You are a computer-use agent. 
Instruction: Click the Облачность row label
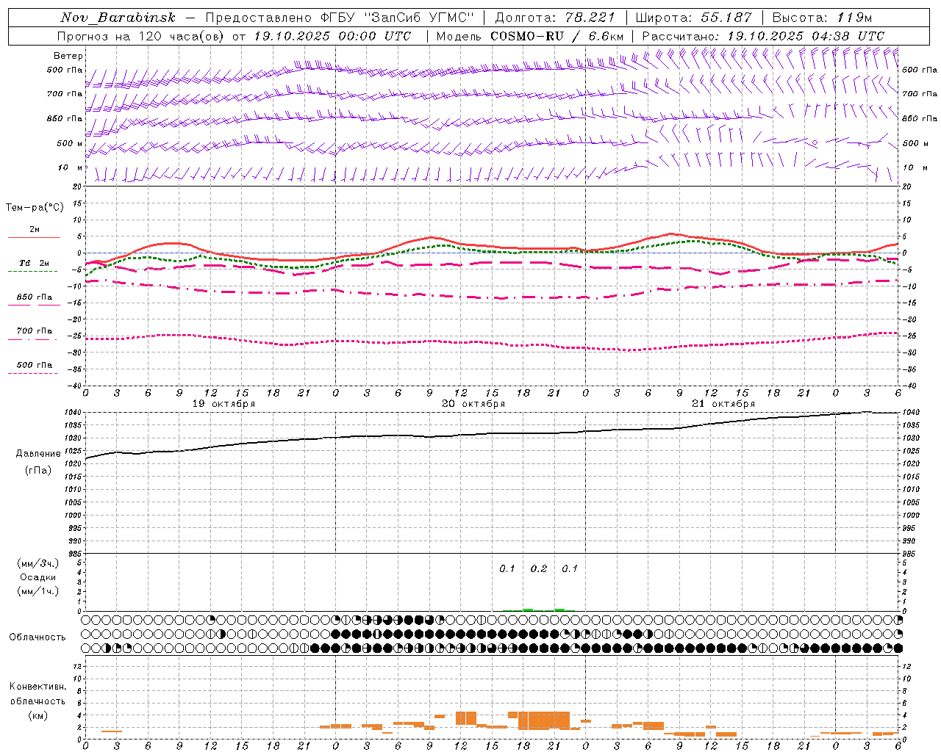[37, 637]
